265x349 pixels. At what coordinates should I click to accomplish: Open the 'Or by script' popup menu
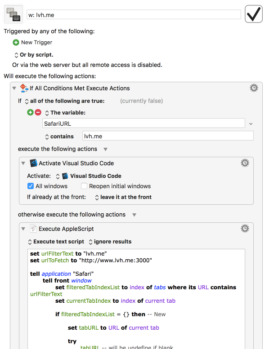click(x=34, y=55)
